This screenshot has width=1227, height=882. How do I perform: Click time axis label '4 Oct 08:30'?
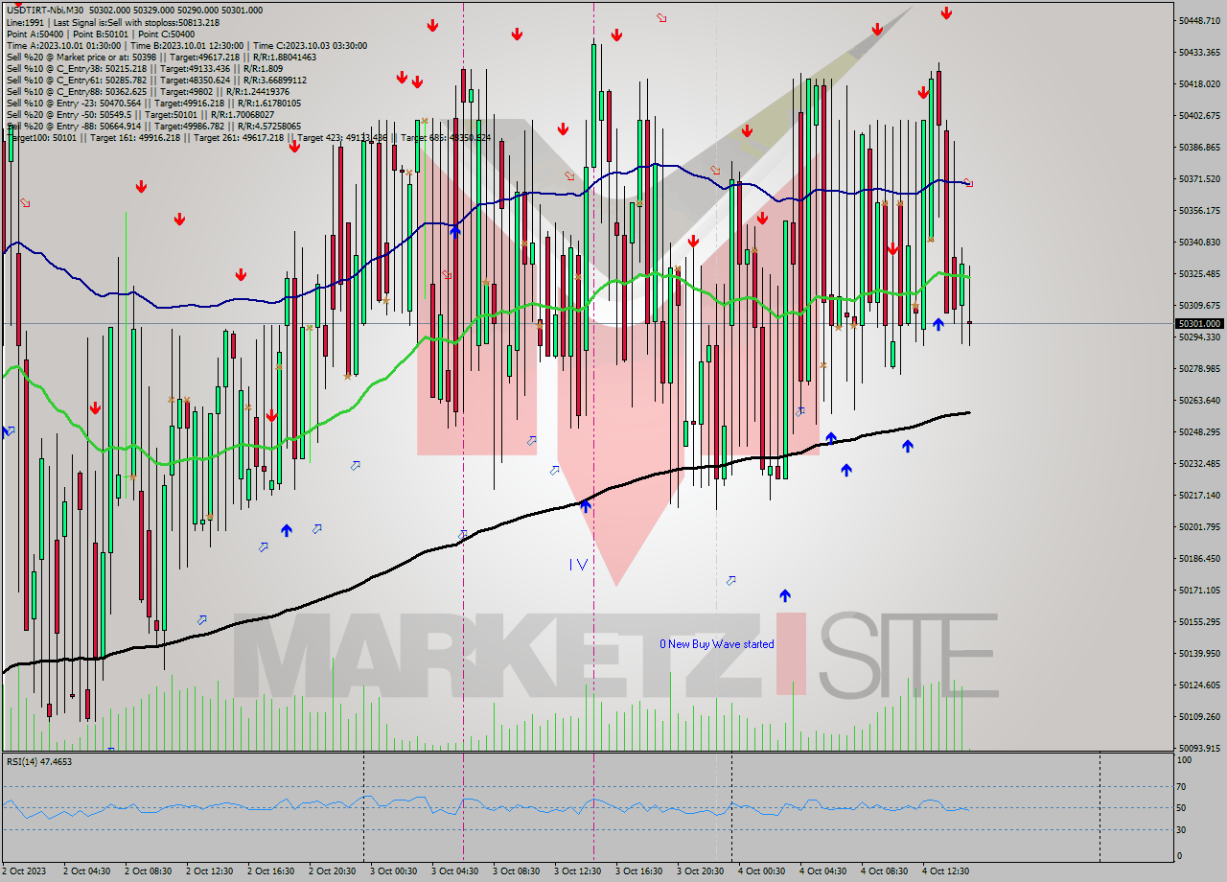pyautogui.click(x=884, y=871)
